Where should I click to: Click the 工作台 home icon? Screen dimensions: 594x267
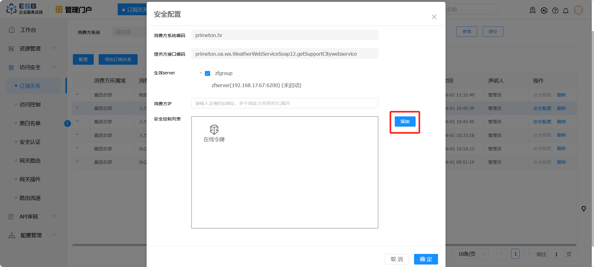pos(12,30)
